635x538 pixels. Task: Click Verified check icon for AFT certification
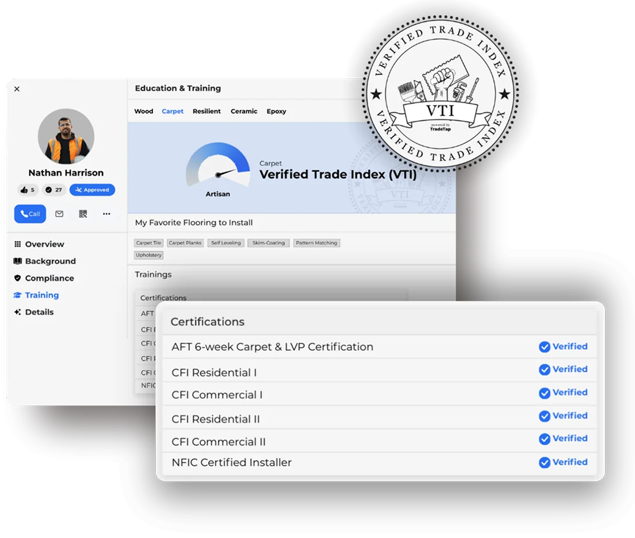point(544,347)
